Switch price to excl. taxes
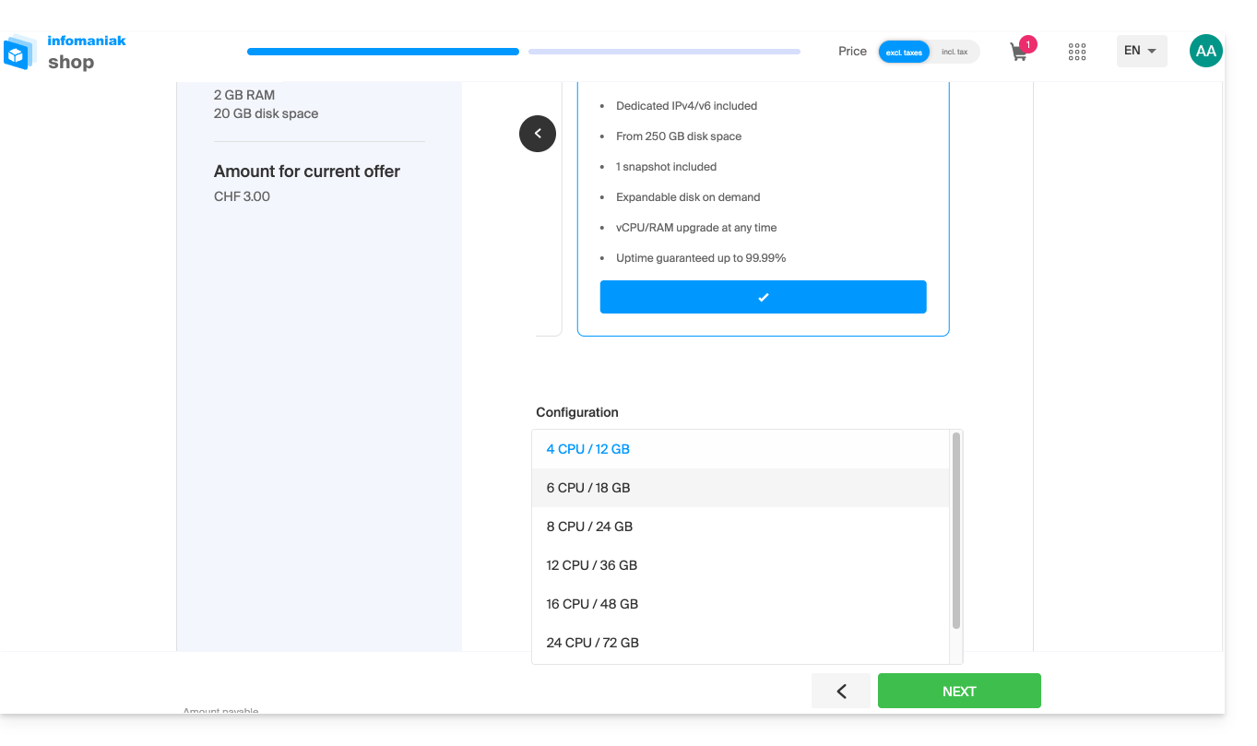Screen dimensions: 1257x746 click(x=904, y=52)
